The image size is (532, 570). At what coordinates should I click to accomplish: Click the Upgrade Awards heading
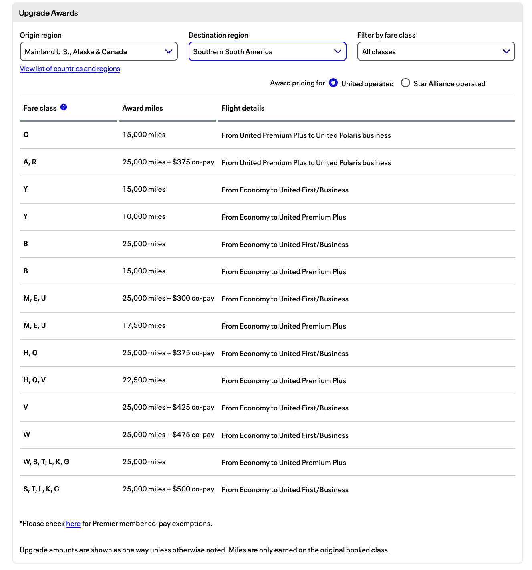tap(48, 13)
